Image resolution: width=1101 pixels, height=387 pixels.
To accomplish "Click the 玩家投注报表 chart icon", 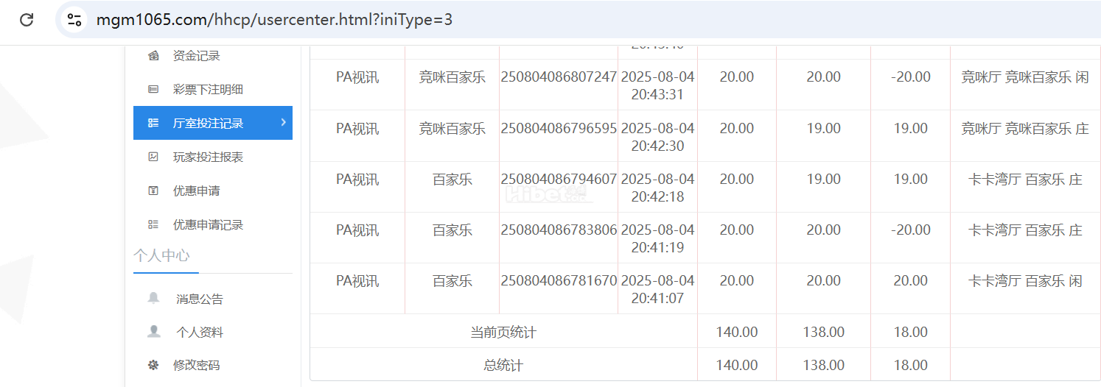I will 153,157.
